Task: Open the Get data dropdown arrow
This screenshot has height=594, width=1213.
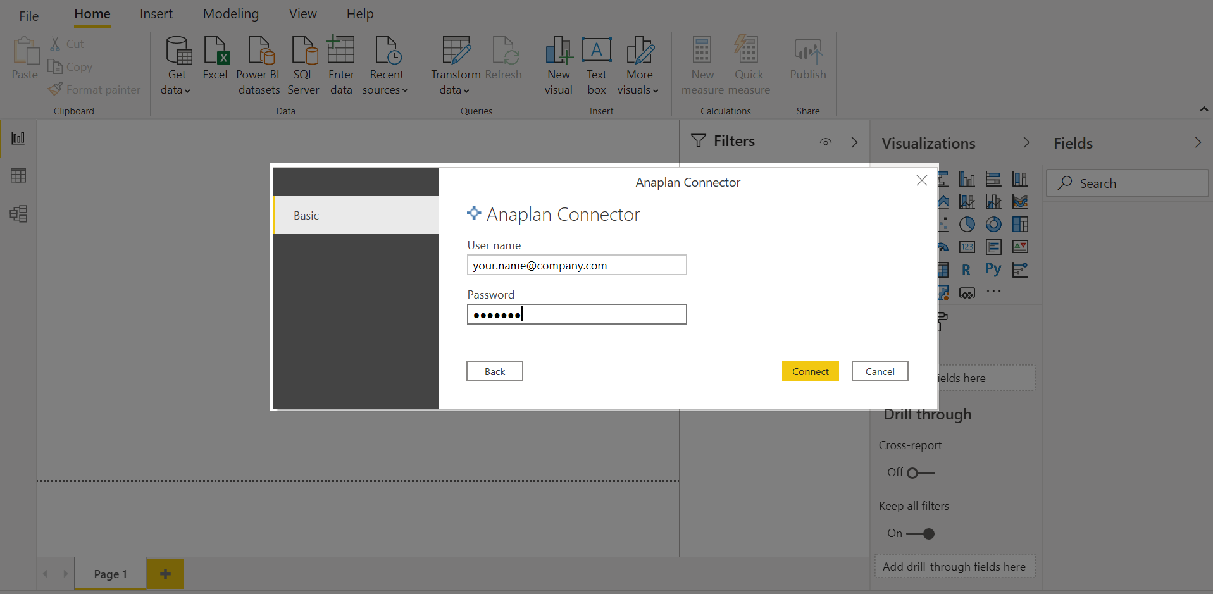Action: click(x=187, y=90)
